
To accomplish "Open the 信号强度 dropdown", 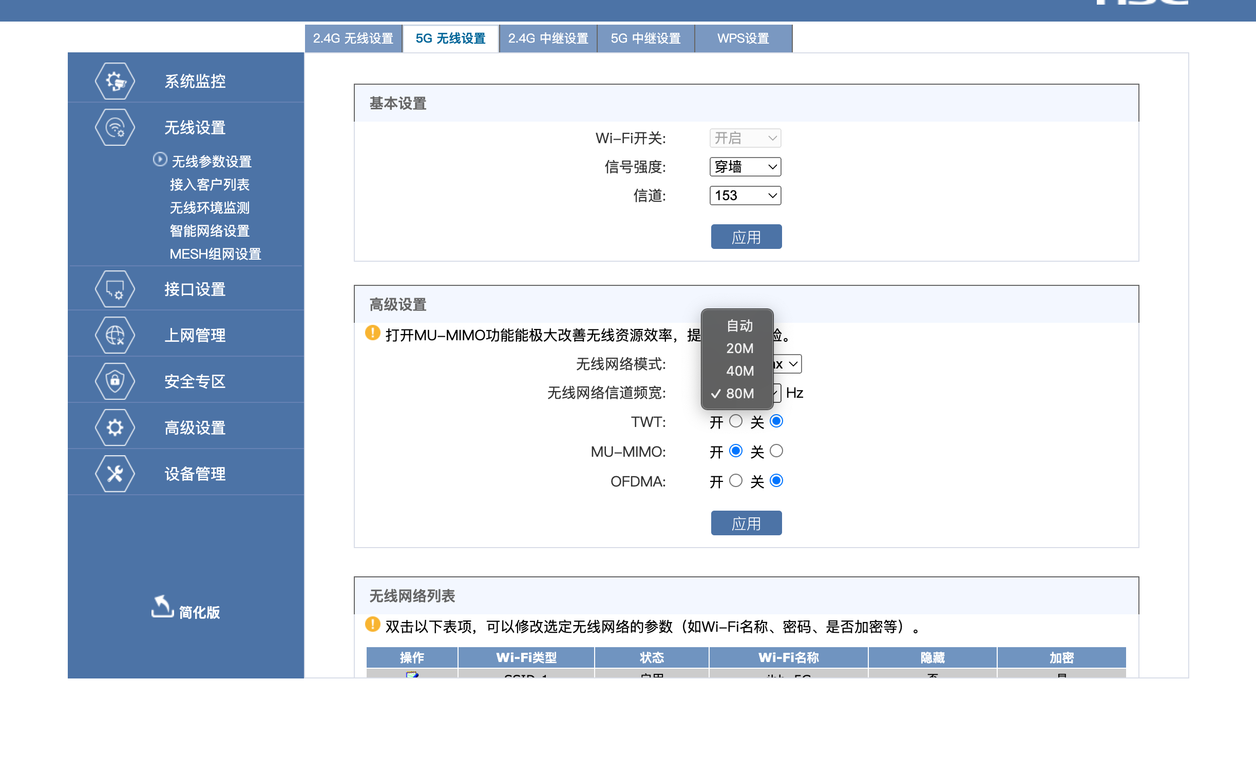I will 745,167.
